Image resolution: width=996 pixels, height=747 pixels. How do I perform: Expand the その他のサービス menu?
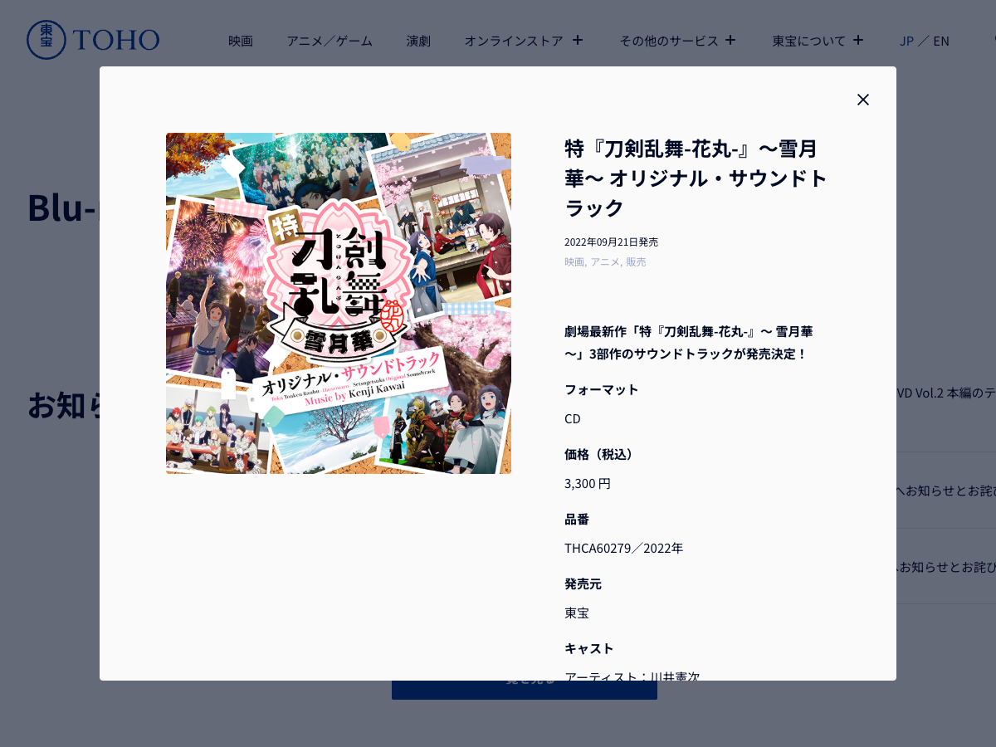[678, 41]
